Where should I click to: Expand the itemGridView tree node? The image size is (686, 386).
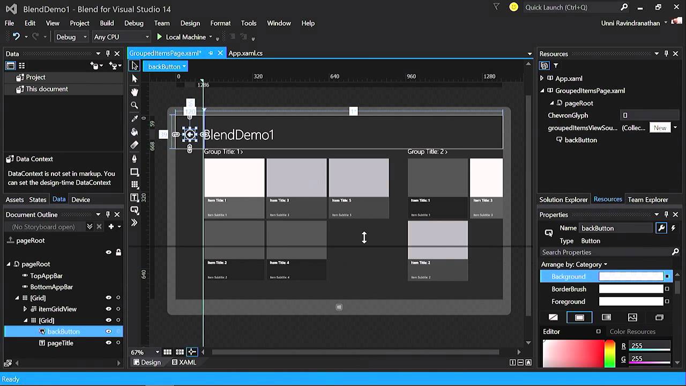tap(25, 309)
